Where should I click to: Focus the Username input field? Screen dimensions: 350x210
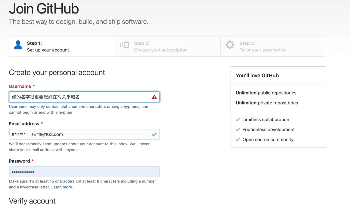point(84,97)
